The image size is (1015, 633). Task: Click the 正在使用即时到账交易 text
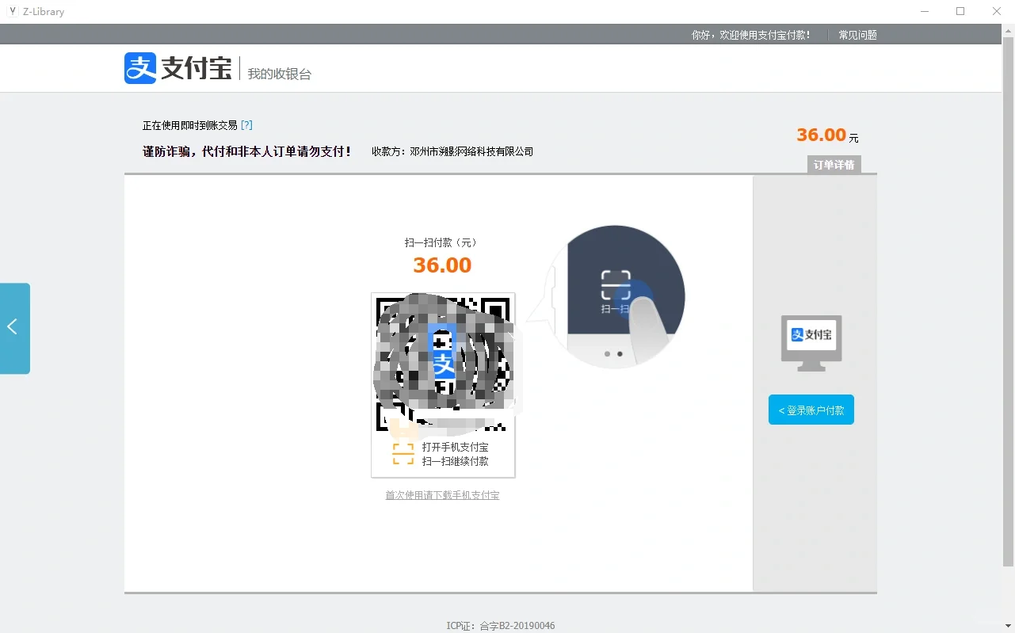click(x=190, y=125)
